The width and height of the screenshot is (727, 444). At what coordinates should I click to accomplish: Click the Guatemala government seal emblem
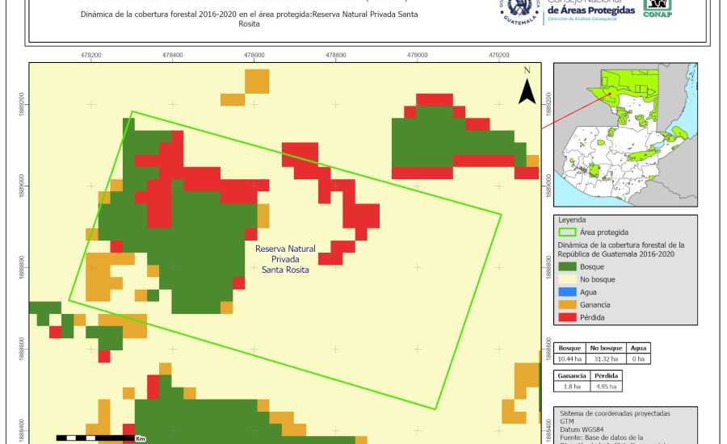point(521,11)
